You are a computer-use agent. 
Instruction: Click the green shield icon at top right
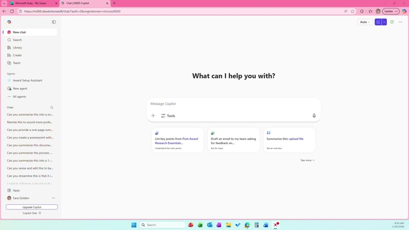tap(392, 22)
